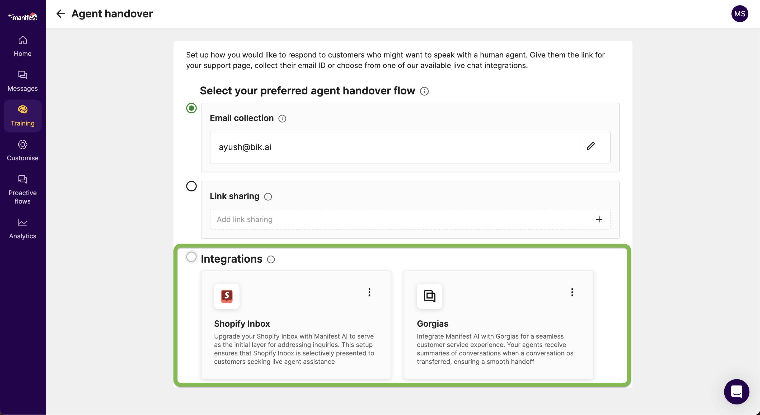The width and height of the screenshot is (760, 415).
Task: Edit the email with pencil icon
Action: pyautogui.click(x=591, y=146)
